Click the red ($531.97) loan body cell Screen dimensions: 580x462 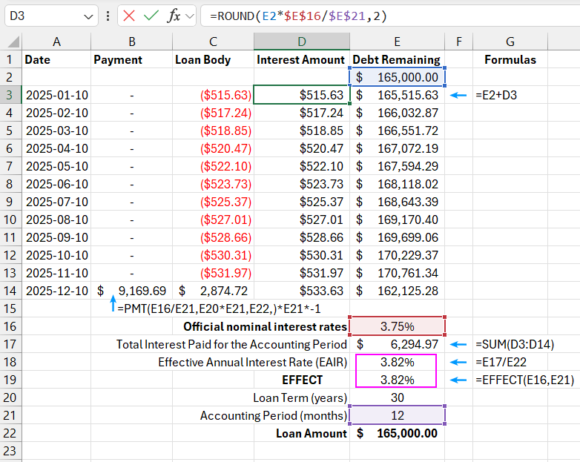(213, 273)
